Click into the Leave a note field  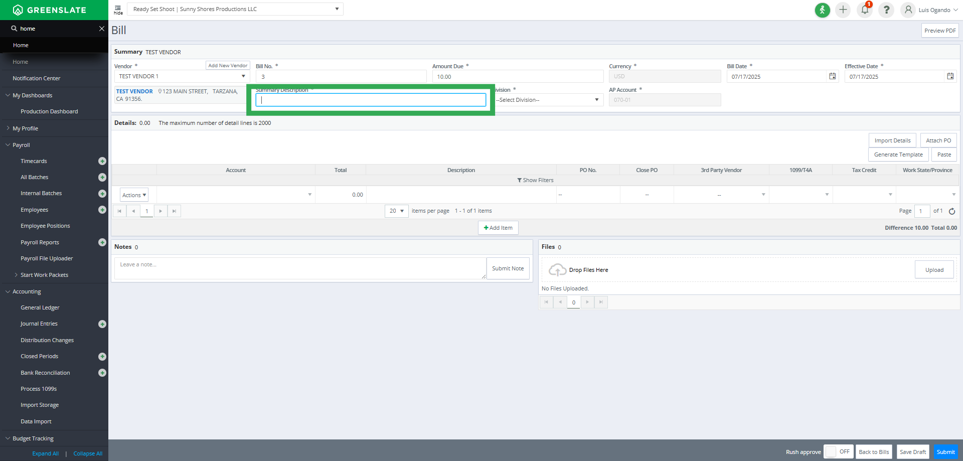click(x=300, y=268)
